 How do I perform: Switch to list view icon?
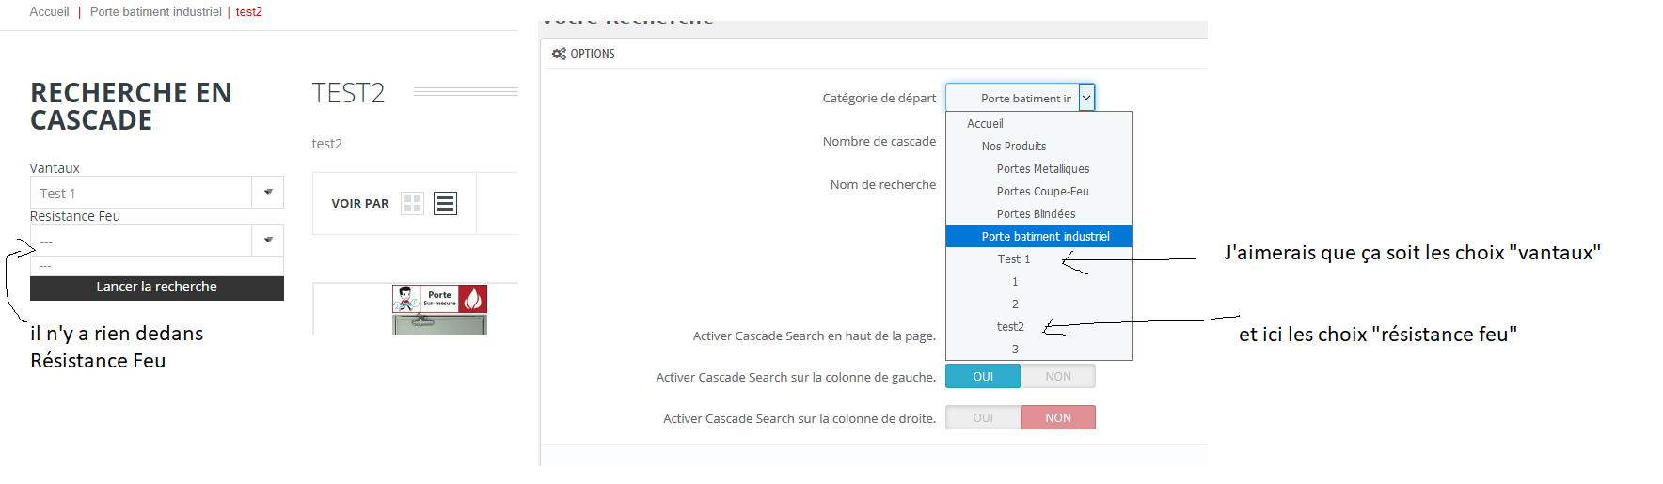click(445, 203)
